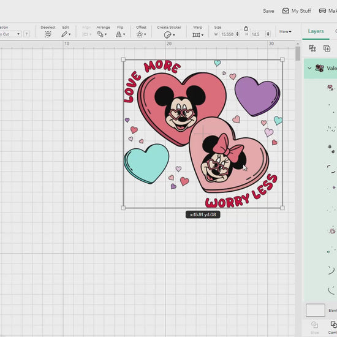Click the bottom-left selection handle
Viewport: 337px width, 337px height.
(x=123, y=208)
